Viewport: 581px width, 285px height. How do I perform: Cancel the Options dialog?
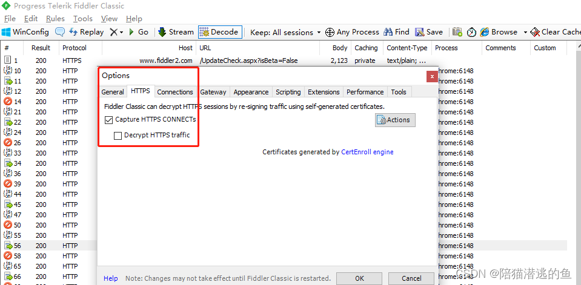coord(411,278)
